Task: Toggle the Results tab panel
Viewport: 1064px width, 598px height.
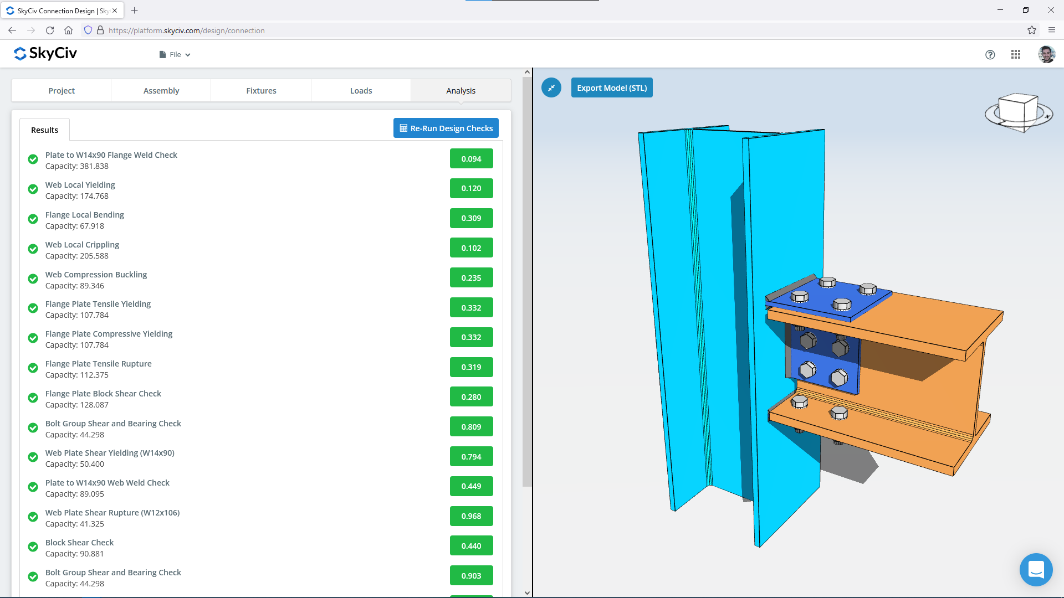Action: click(x=44, y=129)
